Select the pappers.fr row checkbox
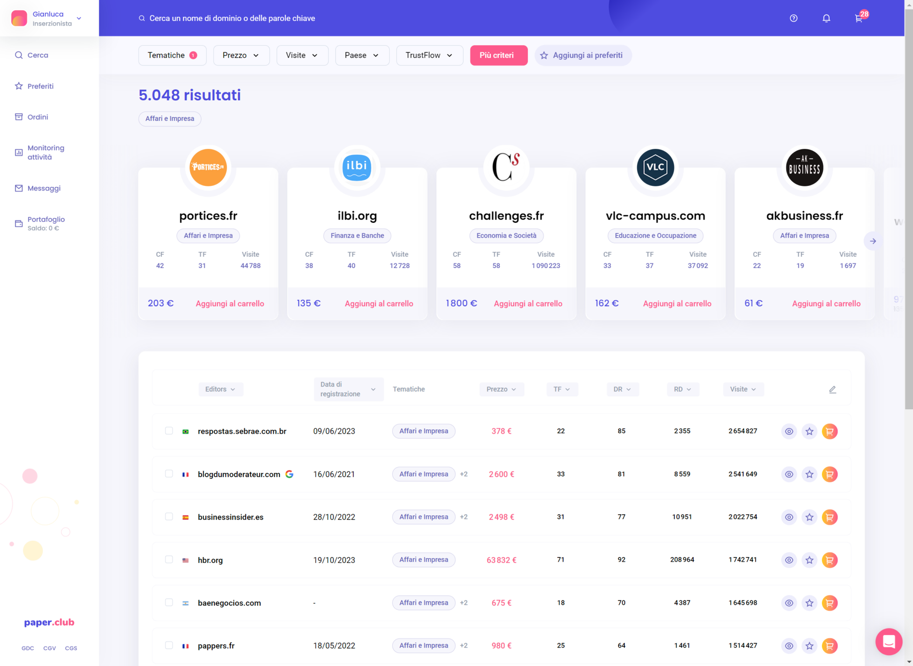913x666 pixels. tap(169, 645)
